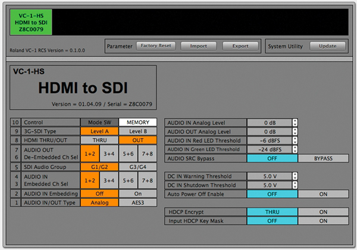Click the Roland VC-1 RCS Version text
Screen dimensions: 357x250
(x=48, y=51)
